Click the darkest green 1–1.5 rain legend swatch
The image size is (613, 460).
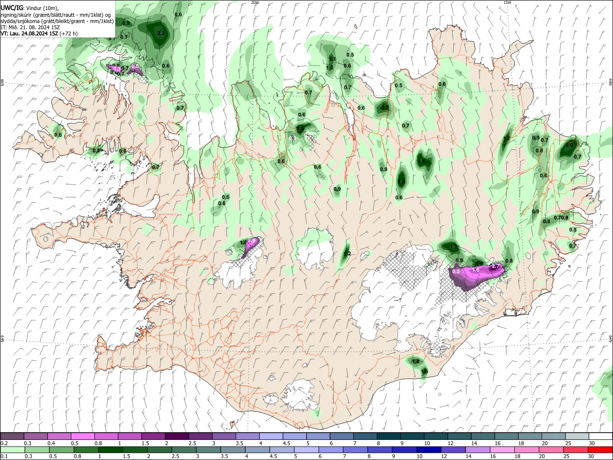click(x=110, y=449)
